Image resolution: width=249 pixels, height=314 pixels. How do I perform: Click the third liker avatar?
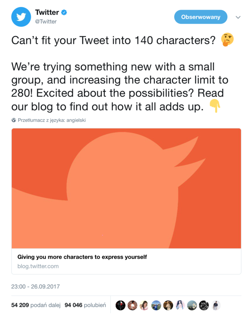pyautogui.click(x=144, y=306)
